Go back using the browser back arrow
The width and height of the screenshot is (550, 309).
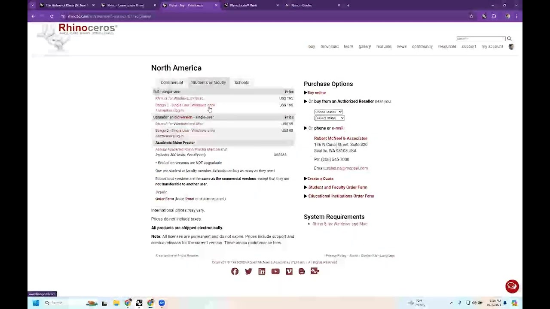[33, 16]
